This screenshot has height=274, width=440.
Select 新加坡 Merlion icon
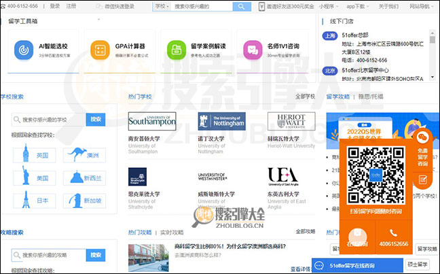[x=75, y=201]
